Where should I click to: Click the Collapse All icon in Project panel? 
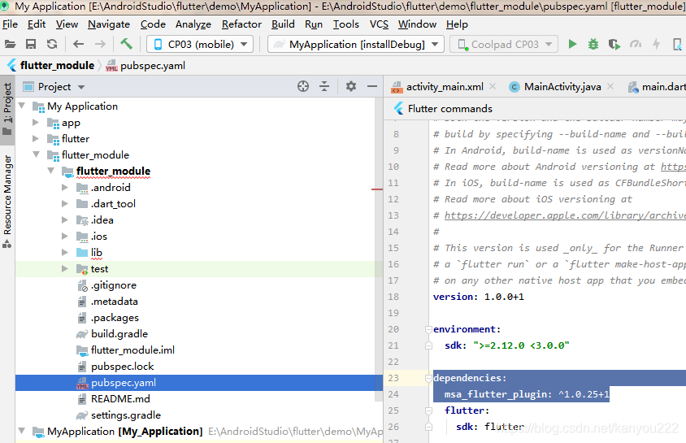pyautogui.click(x=324, y=87)
